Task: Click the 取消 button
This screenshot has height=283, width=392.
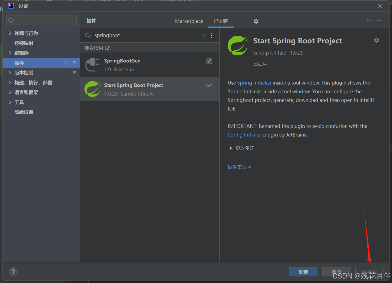Action: pos(336,272)
